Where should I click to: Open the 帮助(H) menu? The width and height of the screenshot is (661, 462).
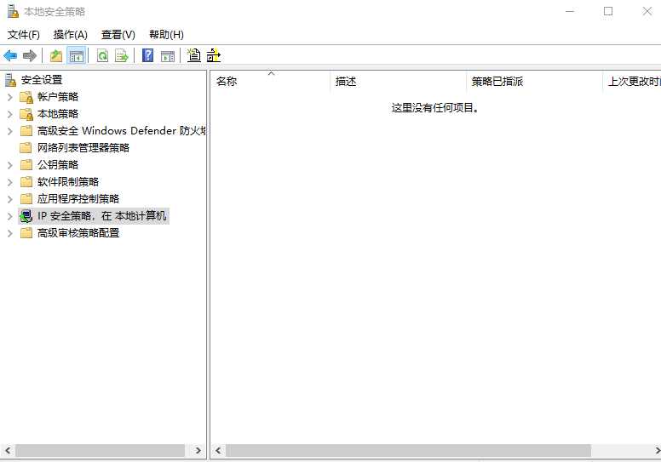pos(166,35)
